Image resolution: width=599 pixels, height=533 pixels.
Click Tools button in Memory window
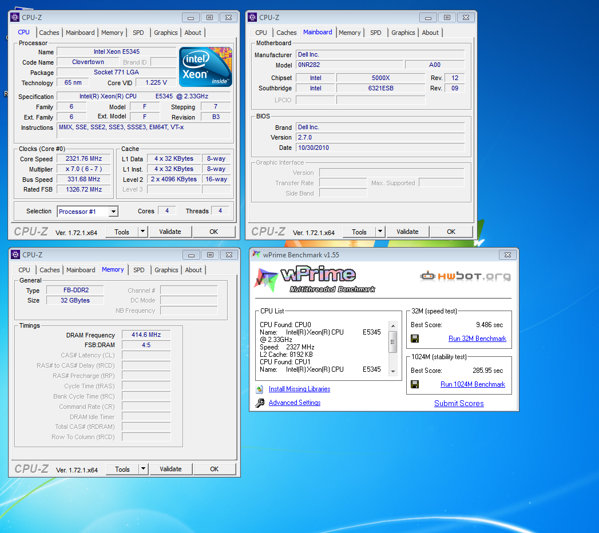pyautogui.click(x=122, y=470)
